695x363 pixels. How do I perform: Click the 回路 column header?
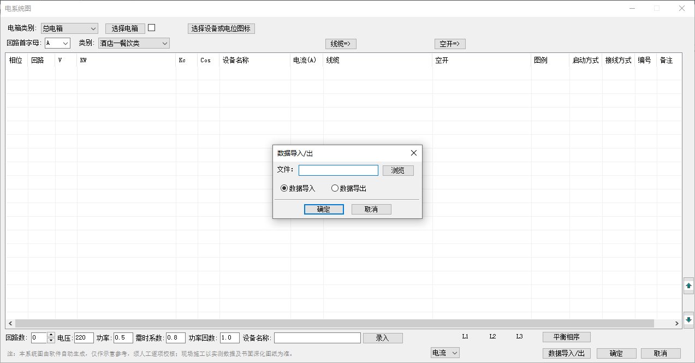41,61
